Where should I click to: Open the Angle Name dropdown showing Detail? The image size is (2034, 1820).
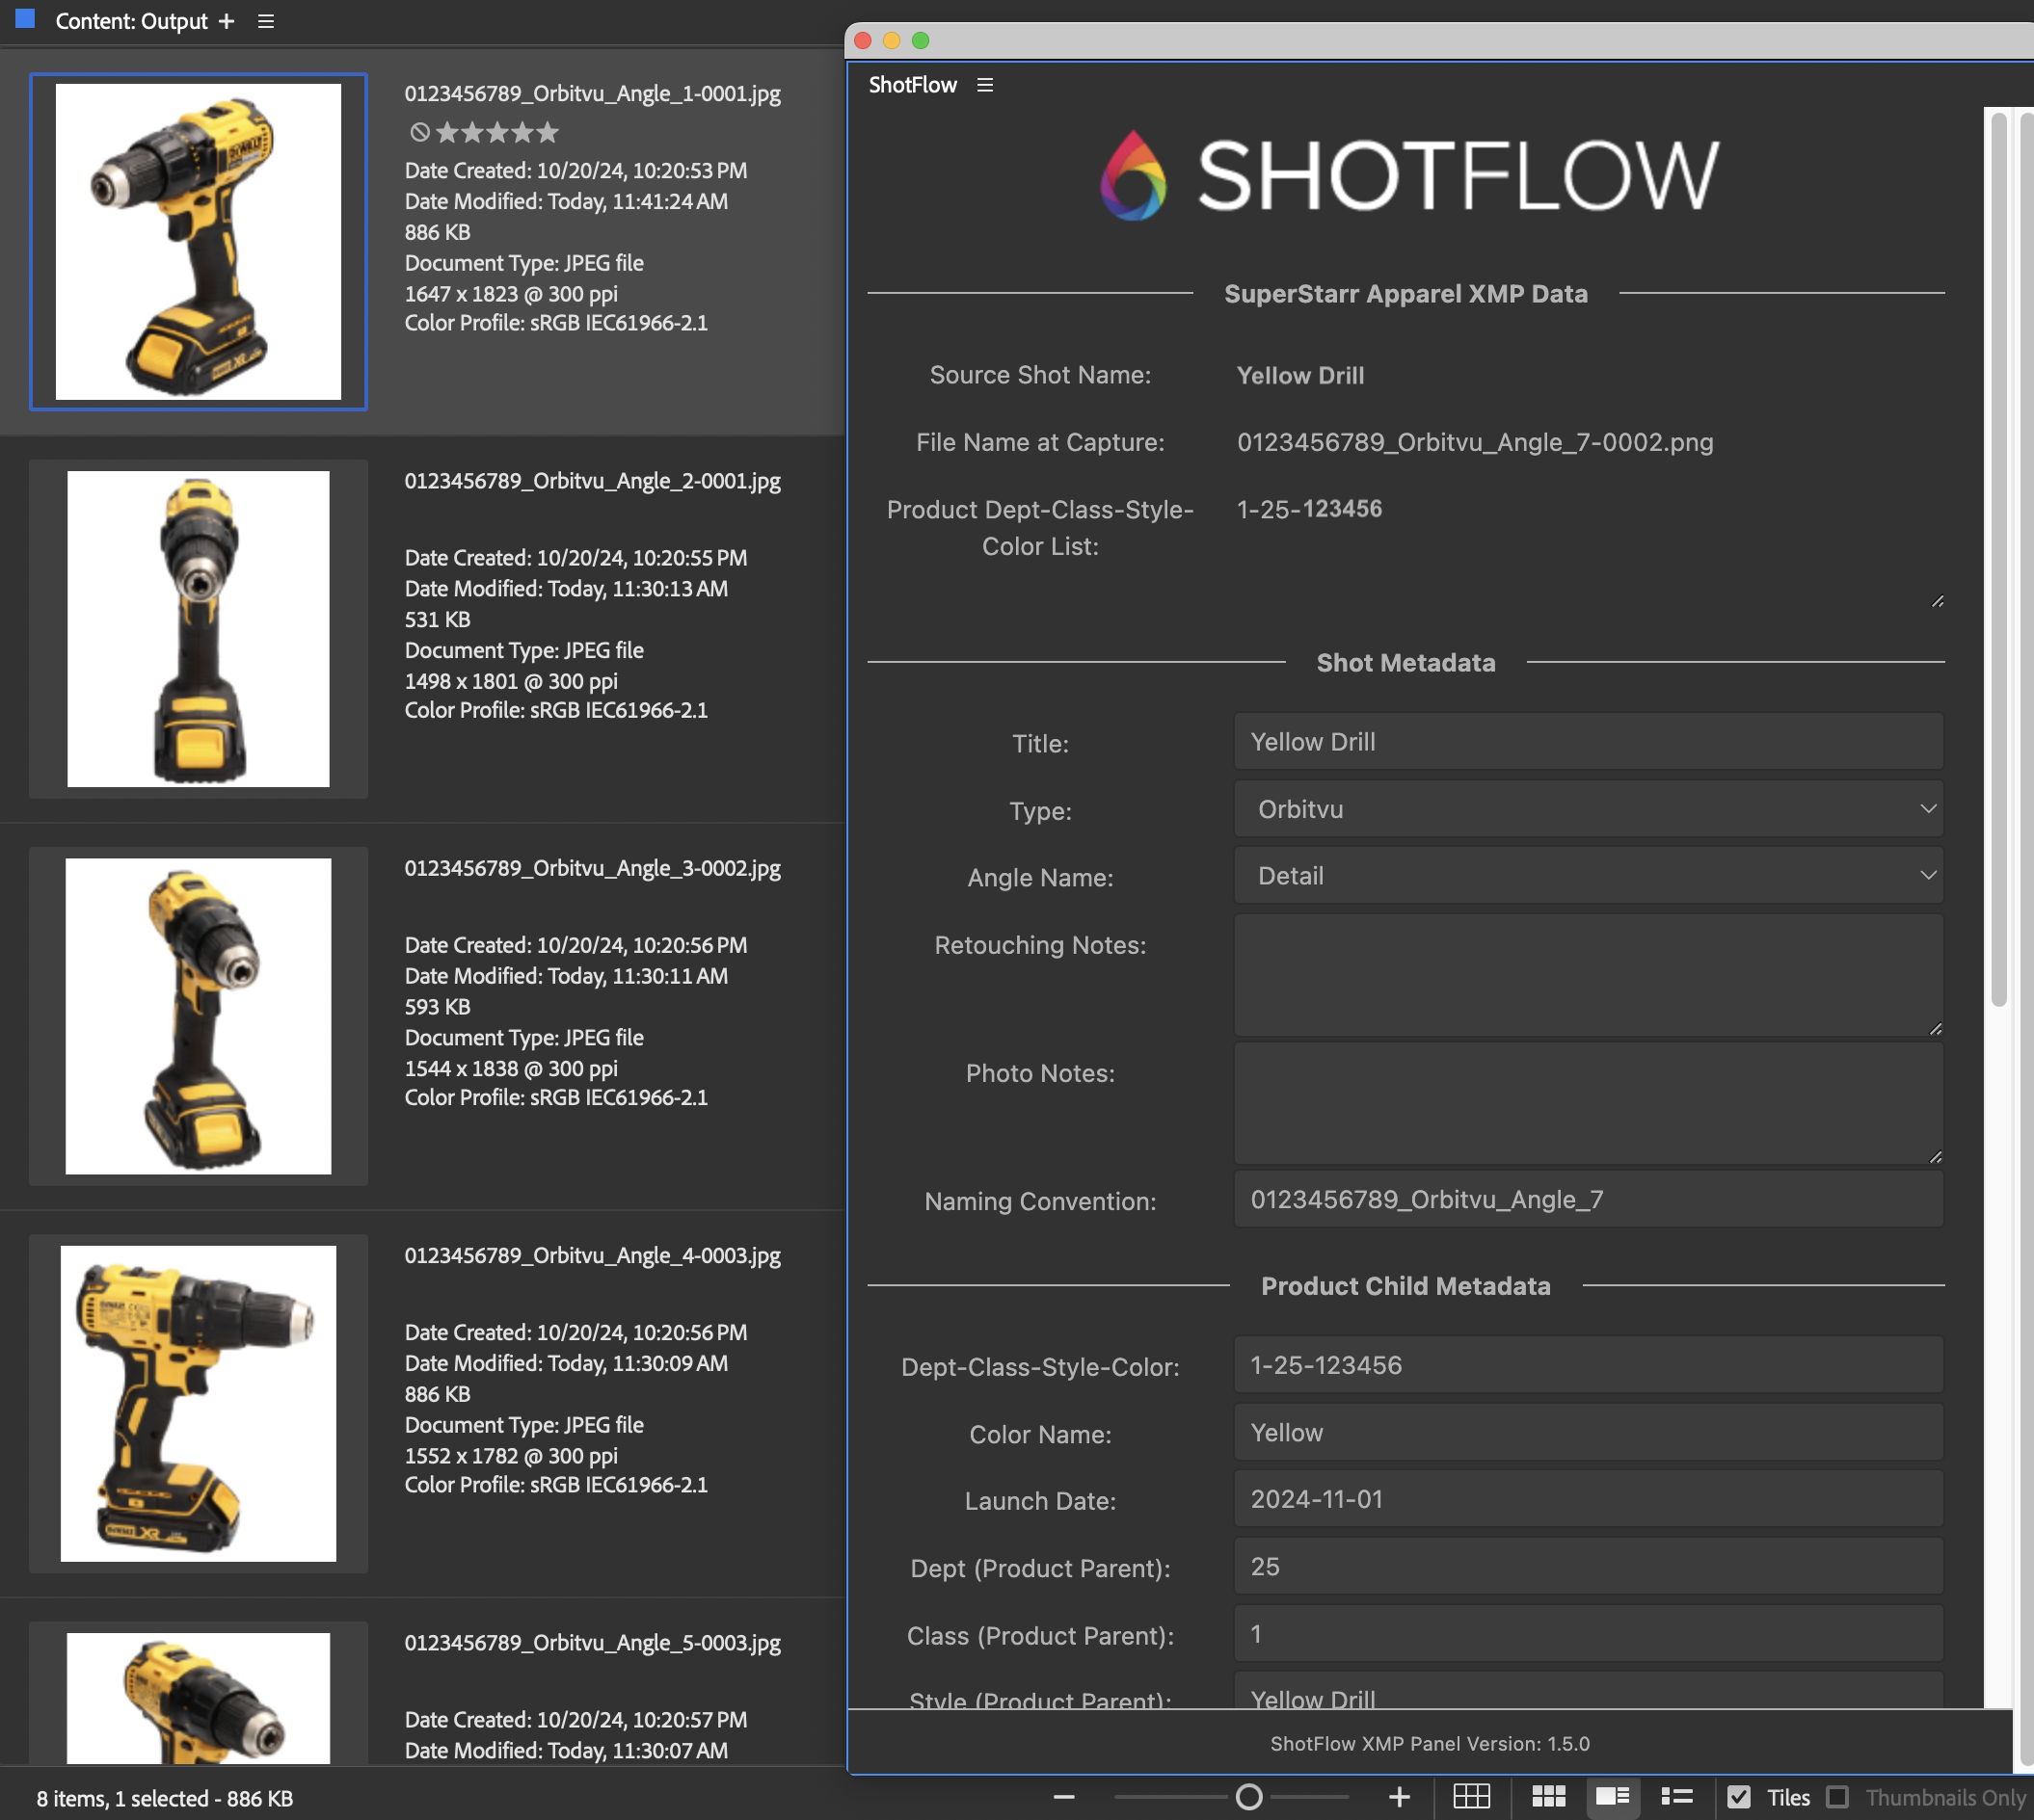[1588, 876]
